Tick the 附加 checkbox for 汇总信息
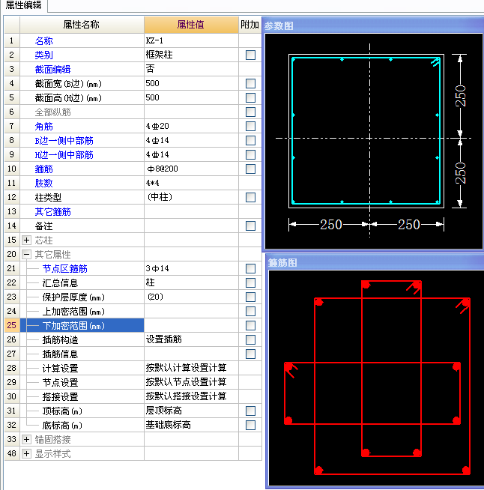This screenshot has width=484, height=490. click(250, 282)
